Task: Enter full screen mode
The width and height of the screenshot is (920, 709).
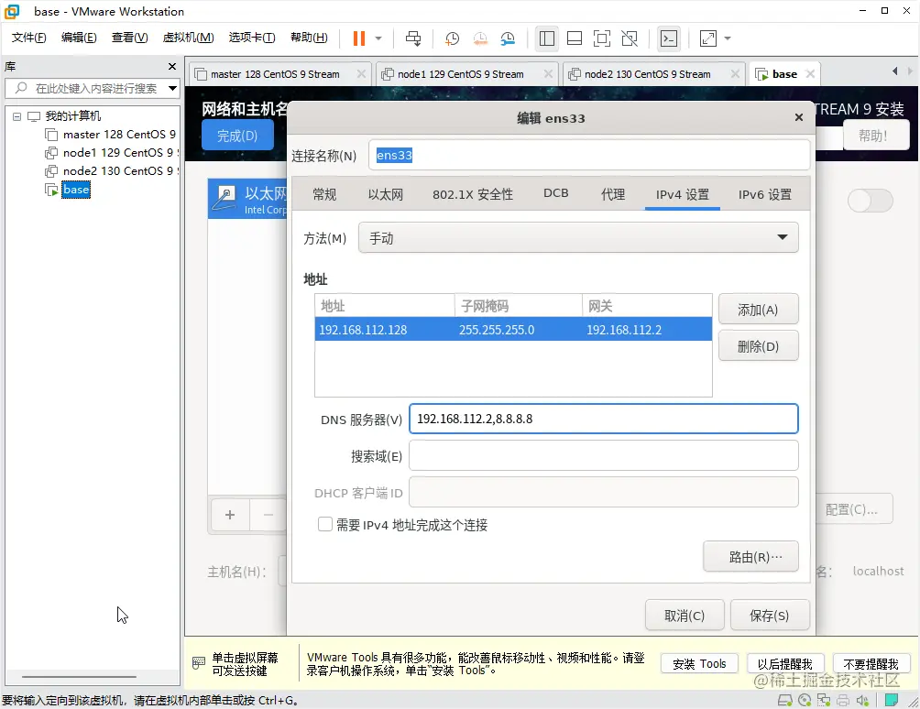Action: tap(600, 38)
